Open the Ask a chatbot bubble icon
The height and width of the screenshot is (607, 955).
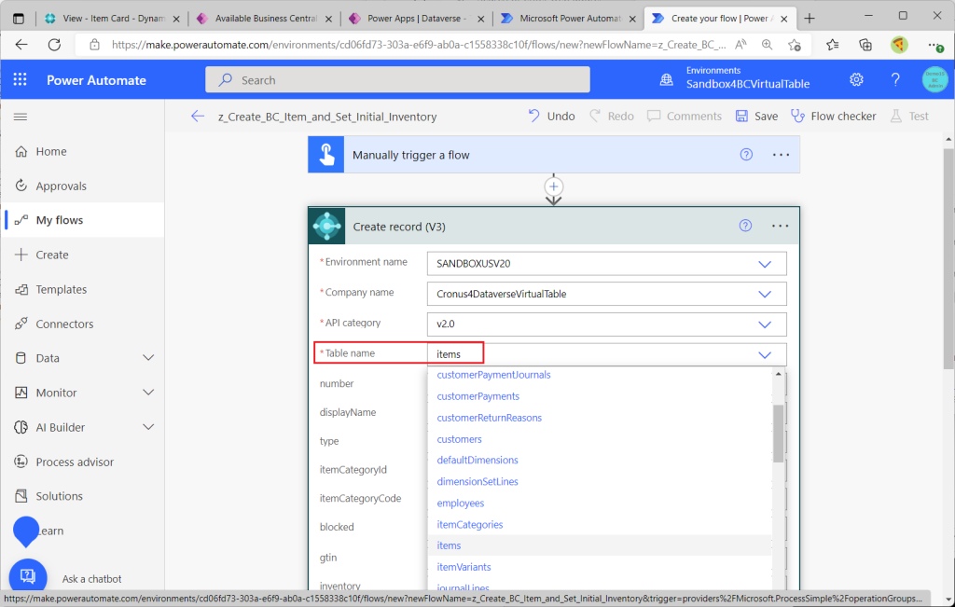(x=28, y=576)
